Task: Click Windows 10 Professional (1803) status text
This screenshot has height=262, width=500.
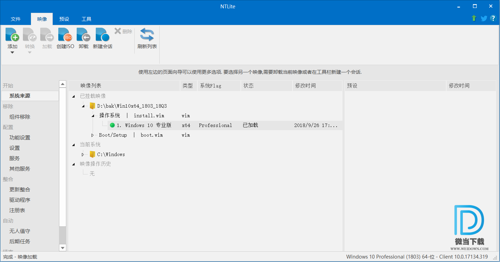Action: pyautogui.click(x=417, y=257)
